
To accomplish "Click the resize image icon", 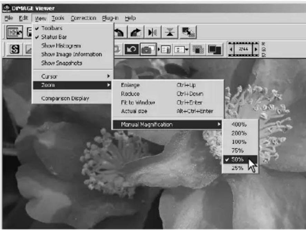I will point(188,32).
